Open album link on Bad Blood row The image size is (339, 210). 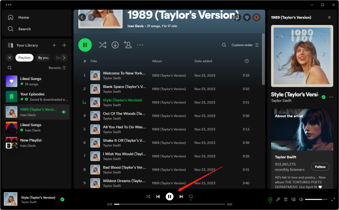tap(169, 170)
